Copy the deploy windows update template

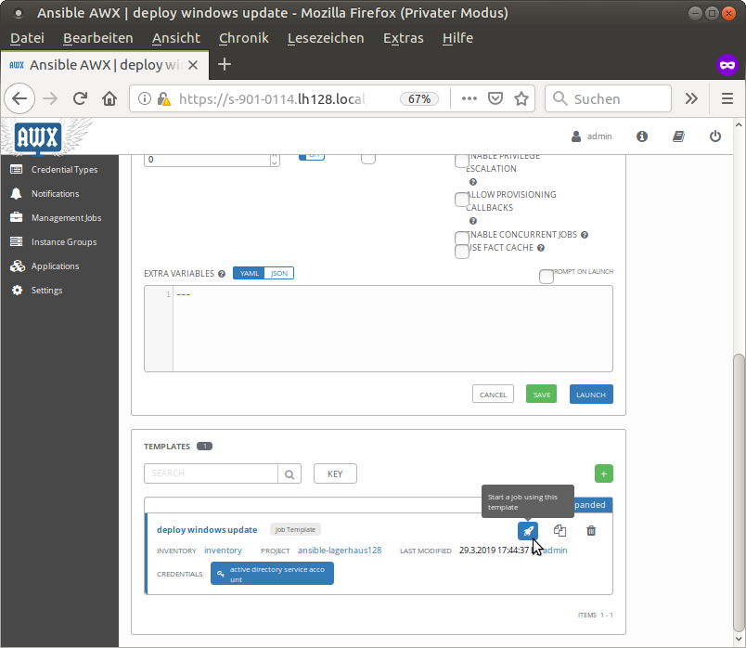[559, 530]
